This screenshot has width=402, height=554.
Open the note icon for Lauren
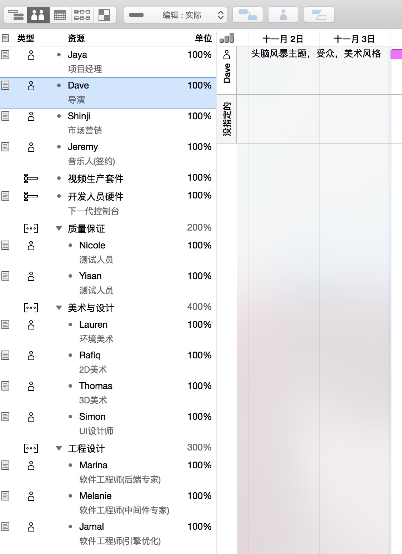click(x=5, y=324)
